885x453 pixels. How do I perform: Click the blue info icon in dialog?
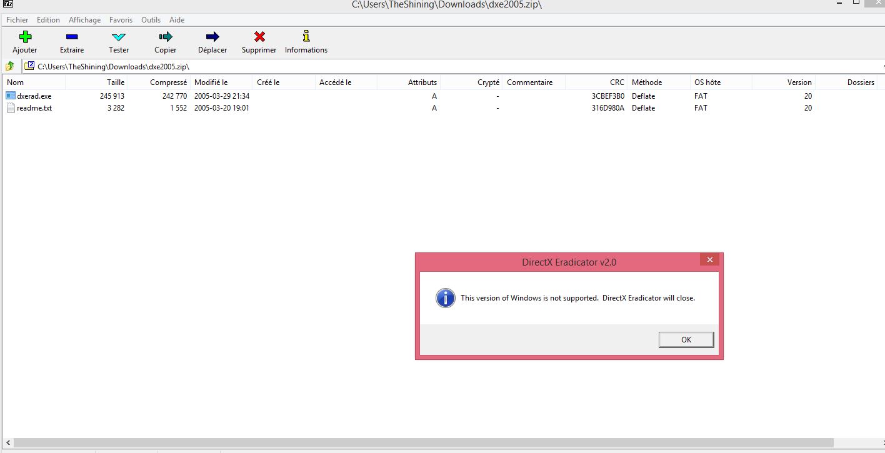(445, 298)
